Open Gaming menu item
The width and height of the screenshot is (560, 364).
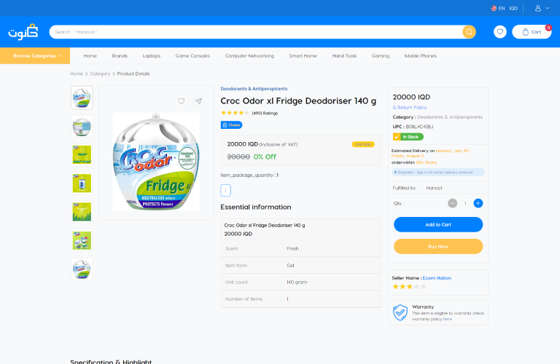coord(381,55)
